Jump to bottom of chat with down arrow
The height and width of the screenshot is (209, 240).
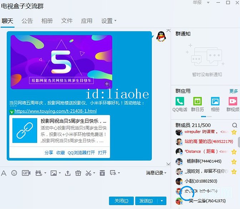168,164
